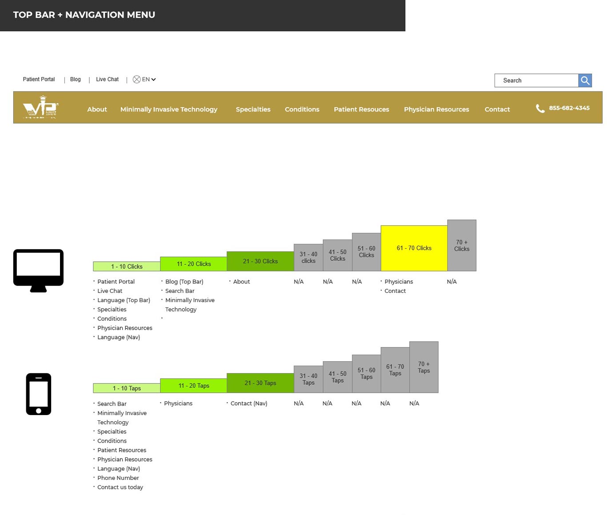Visit the Blog link in top bar
This screenshot has width=607, height=515.
pyautogui.click(x=75, y=80)
